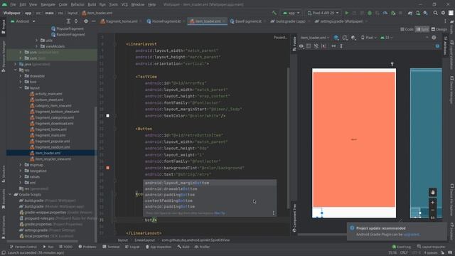This screenshot has width=455, height=256.
Task: Click the green Debug app bug icon
Action: pos(370,13)
